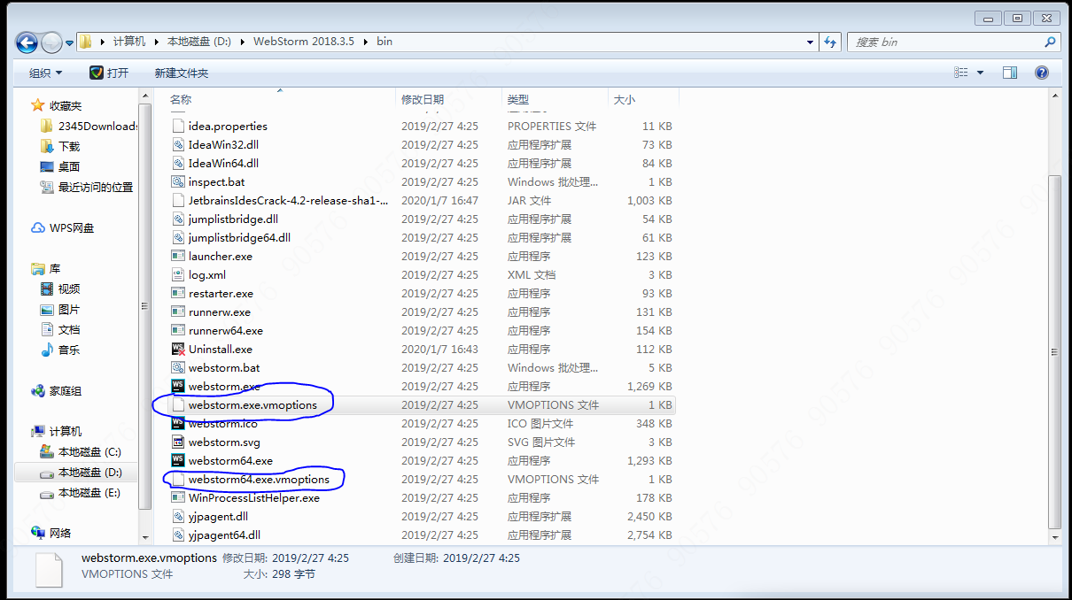Select the webstorm.ico file icon
Image resolution: width=1072 pixels, height=600 pixels.
(178, 423)
